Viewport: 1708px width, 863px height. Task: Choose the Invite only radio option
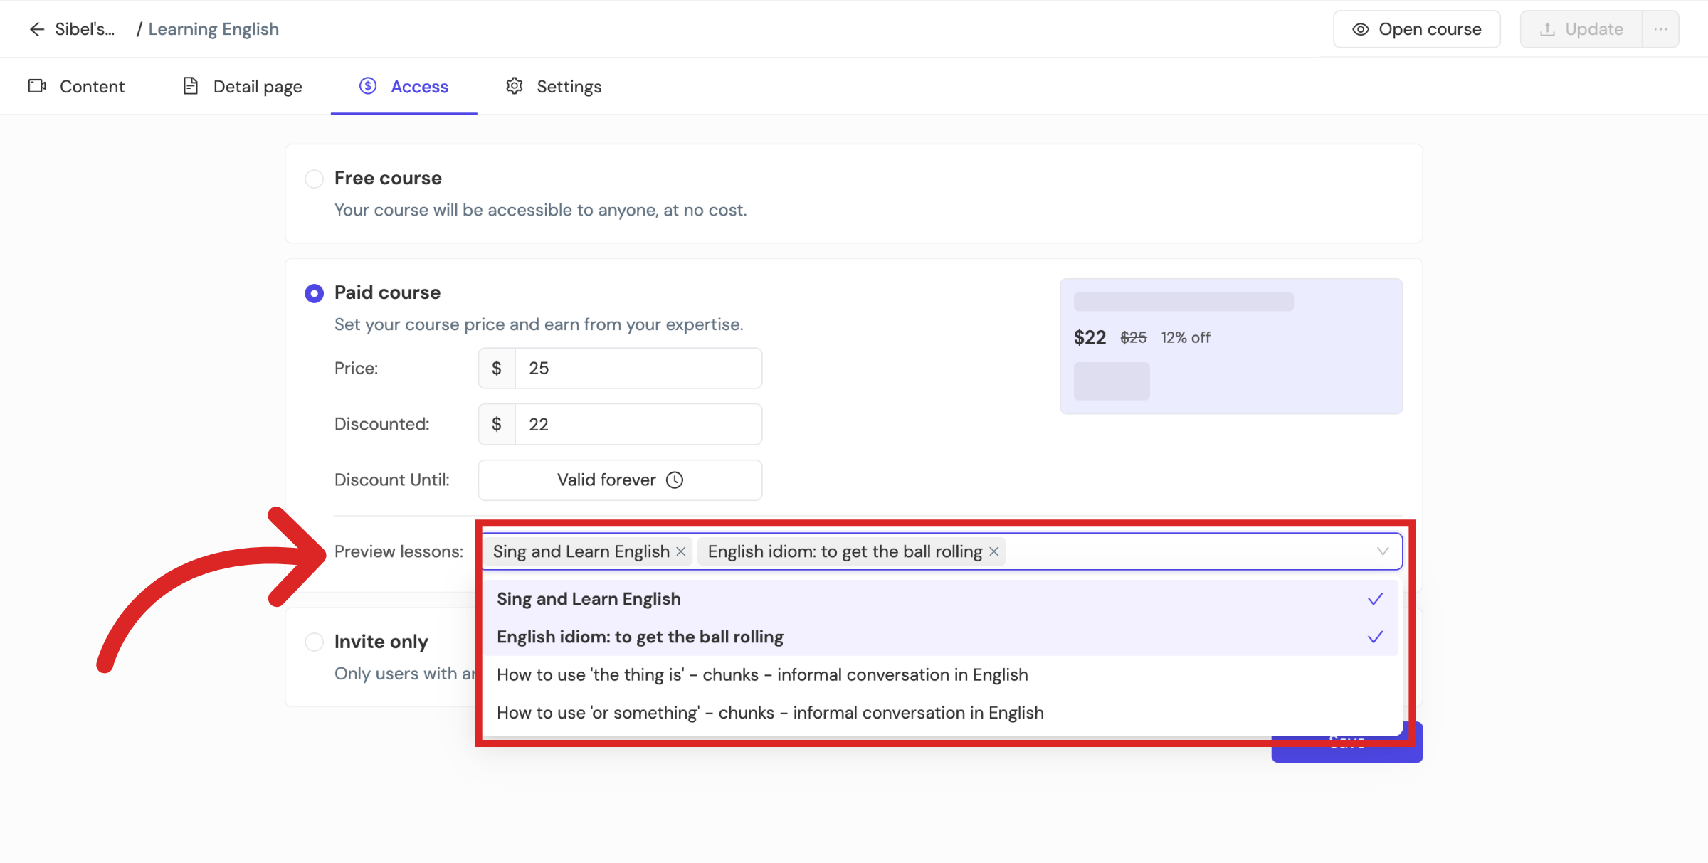point(314,642)
